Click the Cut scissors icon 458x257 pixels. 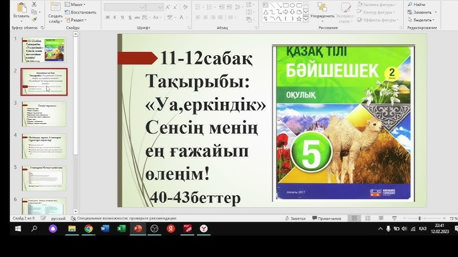(34, 5)
